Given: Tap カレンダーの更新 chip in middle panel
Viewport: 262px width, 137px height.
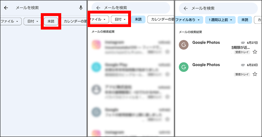Looking at the screenshot, I should 161,20.
